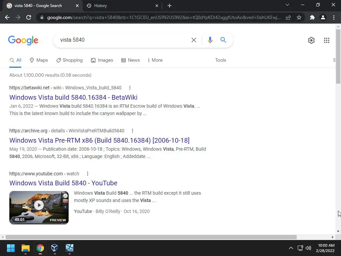Open options menu for archive.org result

tap(133, 131)
